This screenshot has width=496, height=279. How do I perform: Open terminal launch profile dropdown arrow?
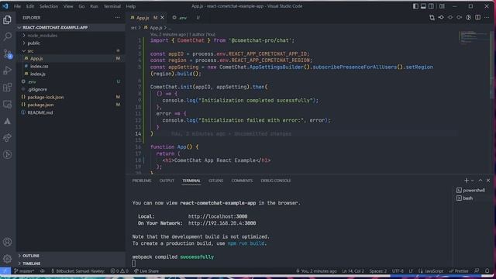pos(472,181)
